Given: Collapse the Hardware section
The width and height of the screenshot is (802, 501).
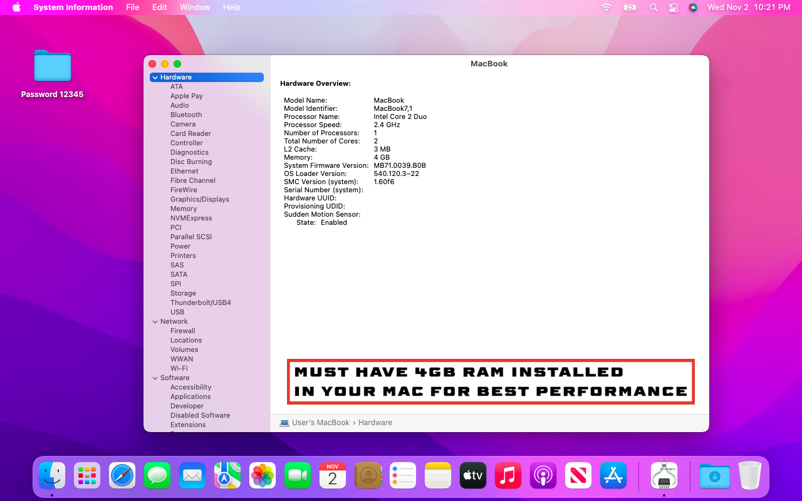Looking at the screenshot, I should coord(155,78).
